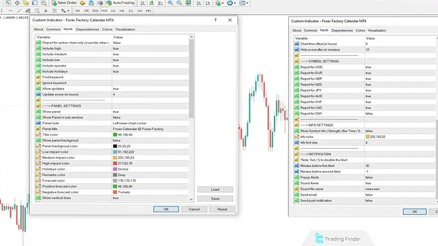Toggle the Terminal panel icon

tap(35, 3)
